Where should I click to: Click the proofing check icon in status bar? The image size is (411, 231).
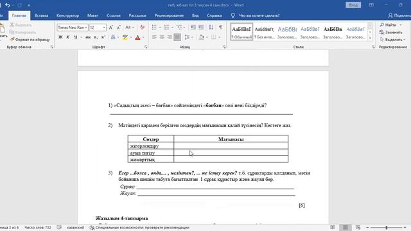coord(59,228)
